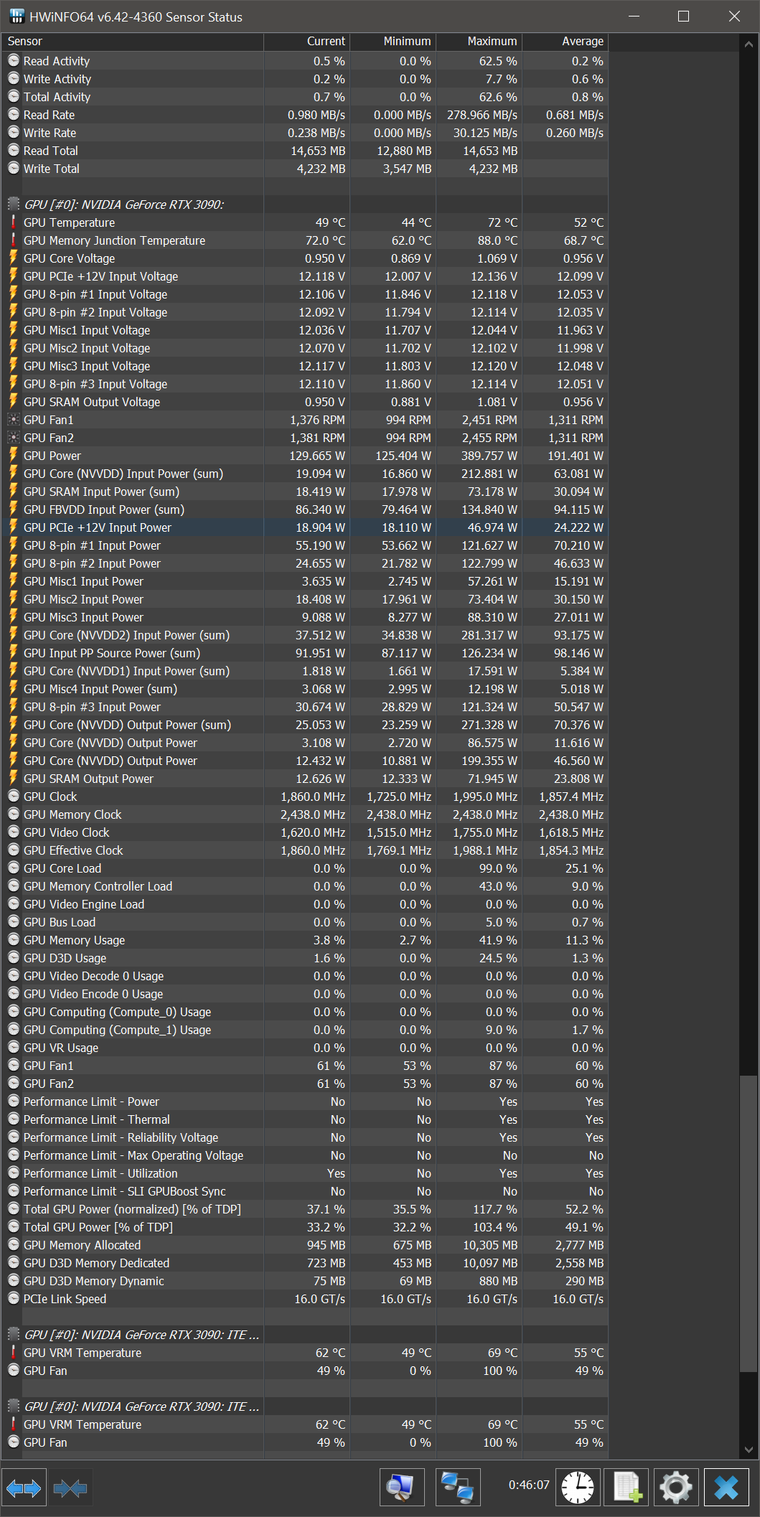Click the GPU Power lightning icon

14,456
